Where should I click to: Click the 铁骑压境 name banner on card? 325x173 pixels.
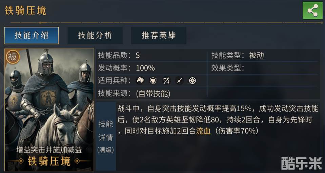[49, 161]
